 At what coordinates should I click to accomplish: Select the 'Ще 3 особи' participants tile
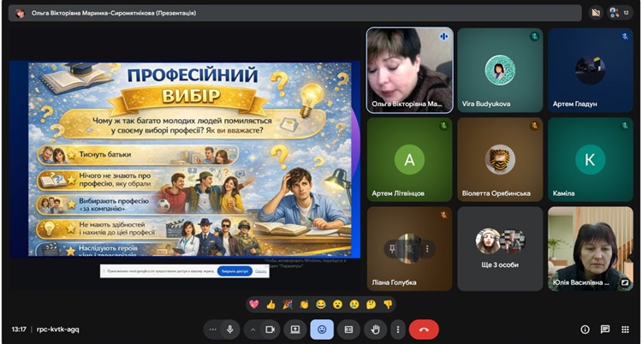500,248
